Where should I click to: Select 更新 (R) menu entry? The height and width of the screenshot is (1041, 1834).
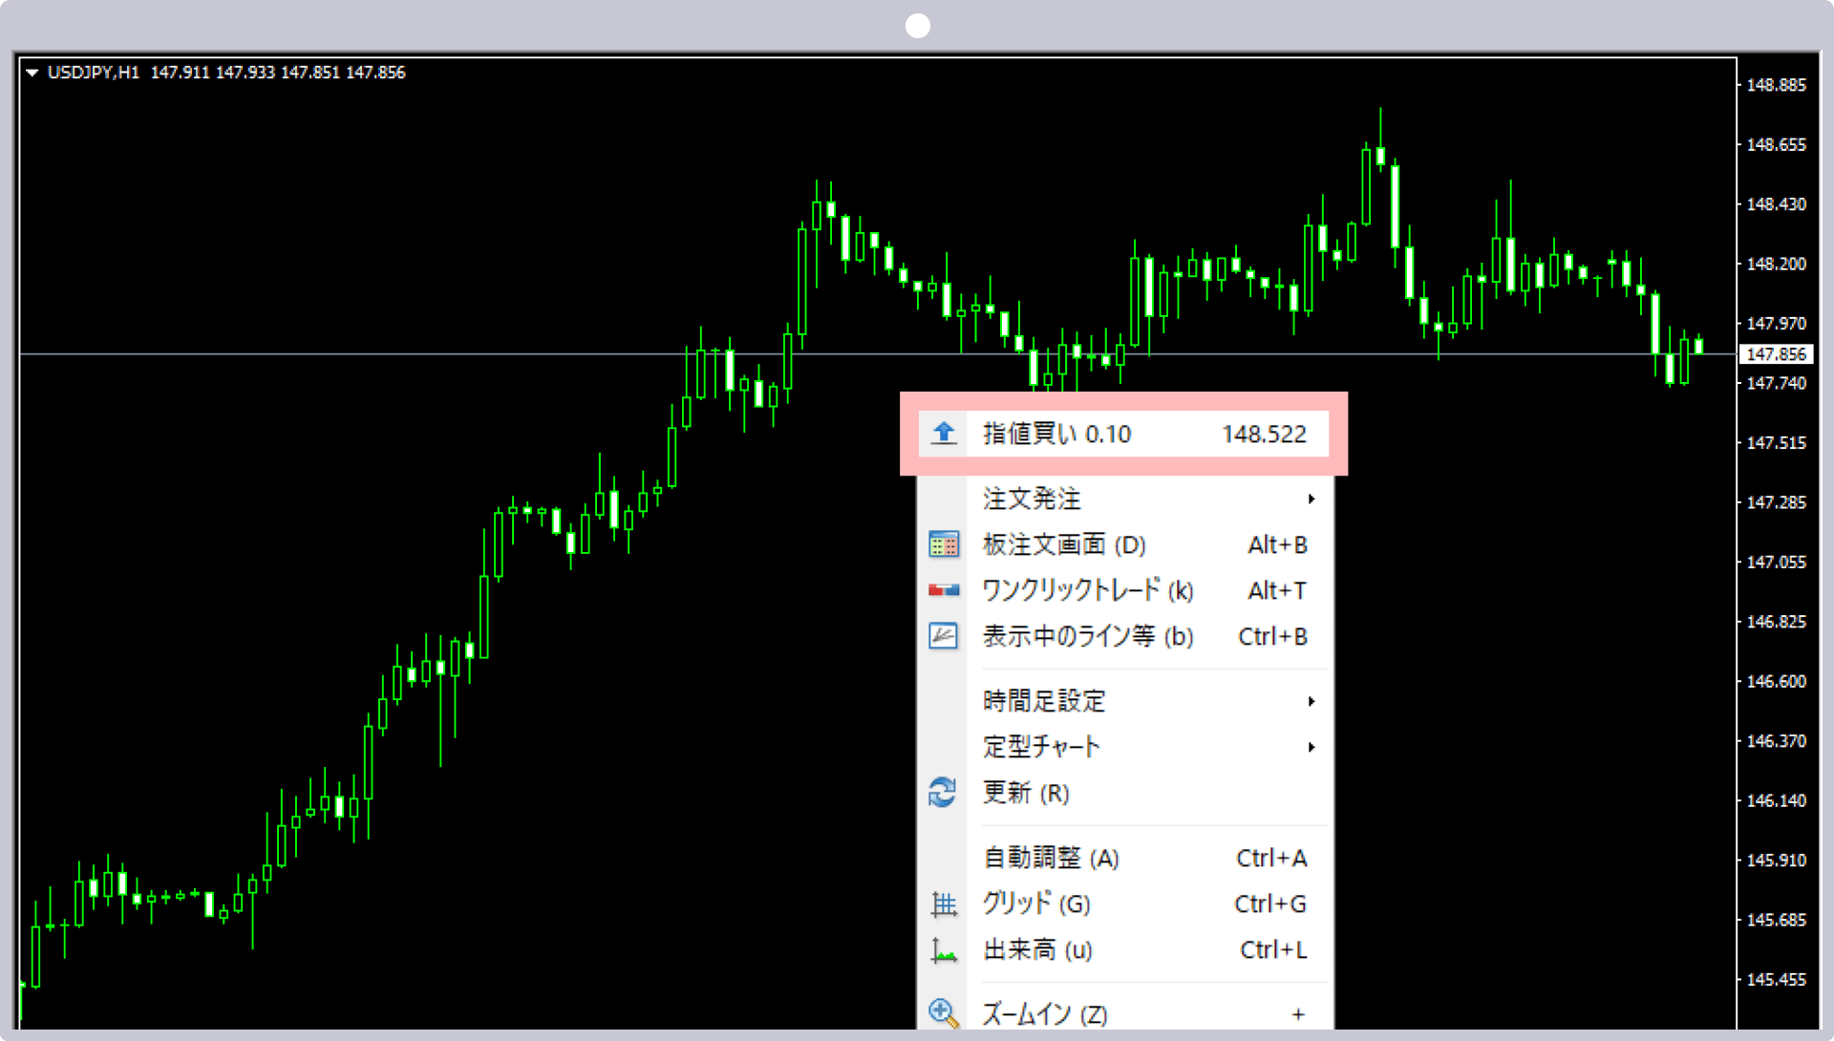[x=1123, y=793]
